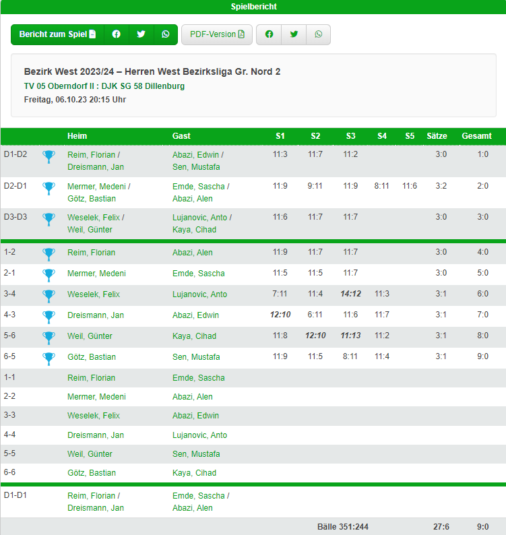Click the Heim column header
This screenshot has width=506, height=535.
pyautogui.click(x=77, y=136)
